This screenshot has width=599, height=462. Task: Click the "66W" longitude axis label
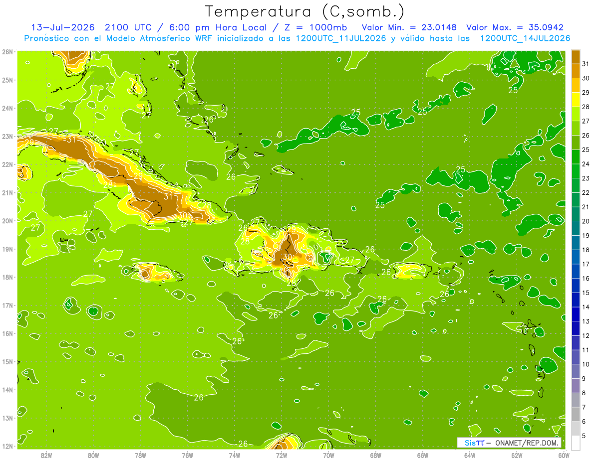tap(423, 455)
